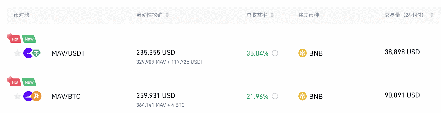Open the MAV/BTC pool link
This screenshot has height=113, width=441.
coord(66,97)
